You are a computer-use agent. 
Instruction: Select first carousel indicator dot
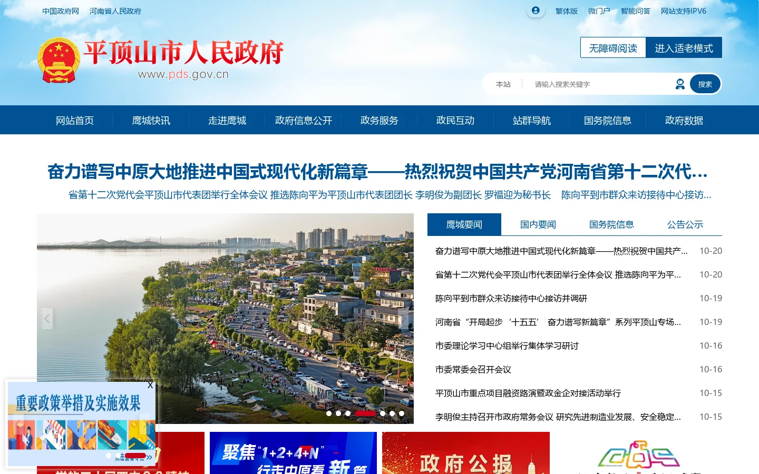point(329,413)
